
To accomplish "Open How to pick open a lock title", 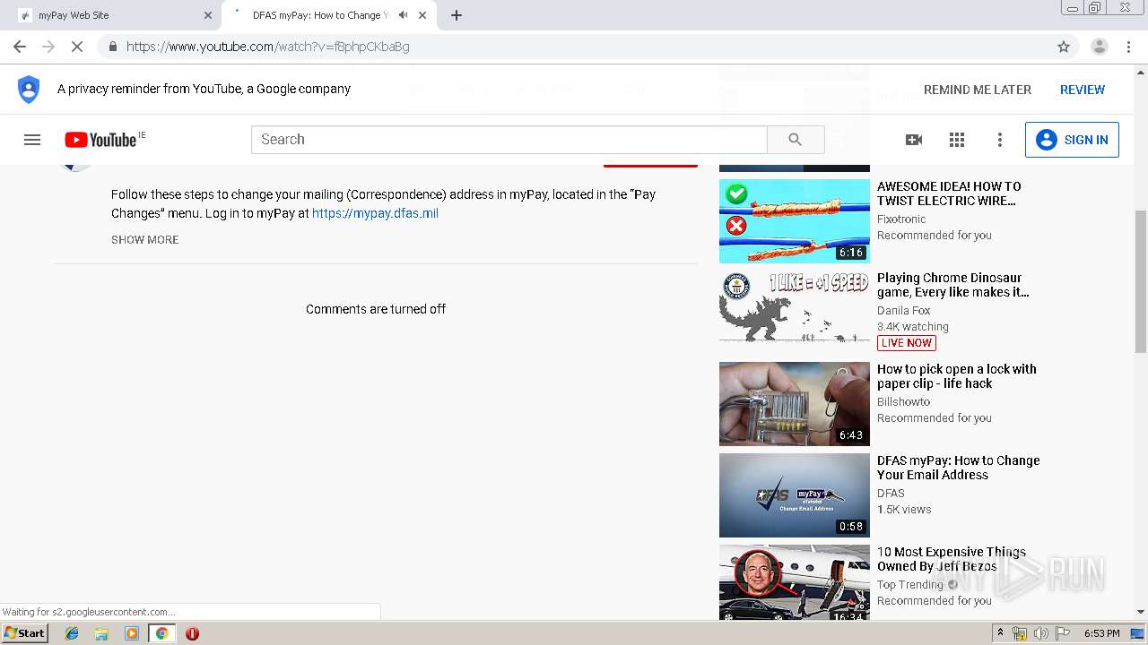I will pyautogui.click(x=957, y=376).
